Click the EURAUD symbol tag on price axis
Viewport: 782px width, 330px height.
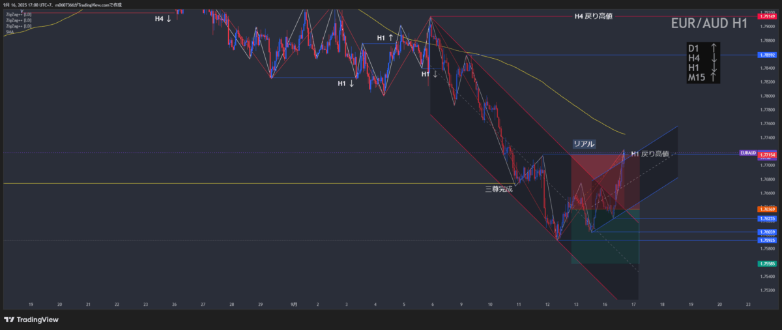tap(747, 153)
